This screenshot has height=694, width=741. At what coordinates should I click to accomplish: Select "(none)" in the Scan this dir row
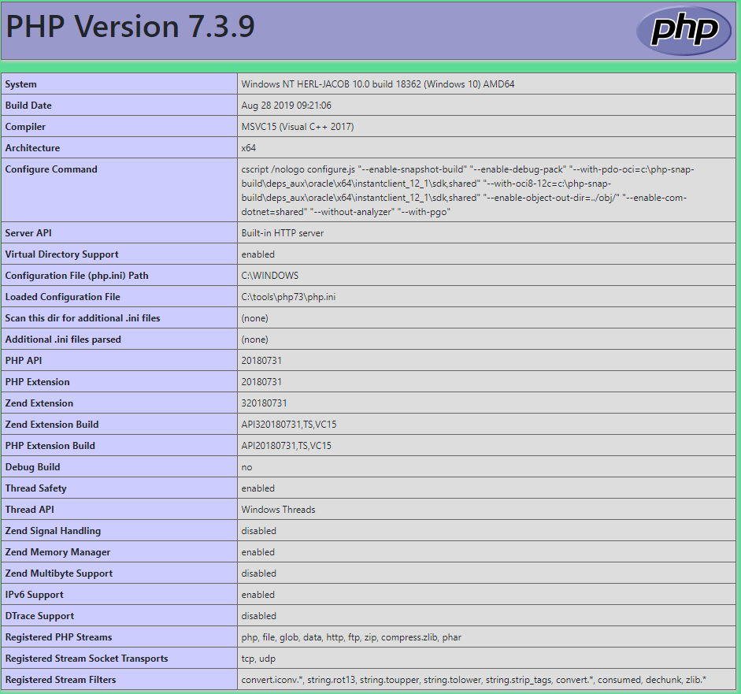tap(254, 318)
